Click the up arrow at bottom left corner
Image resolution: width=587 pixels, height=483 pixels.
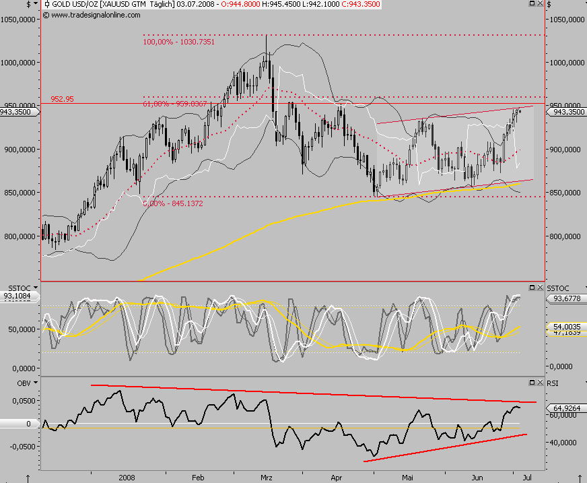[x=28, y=479]
